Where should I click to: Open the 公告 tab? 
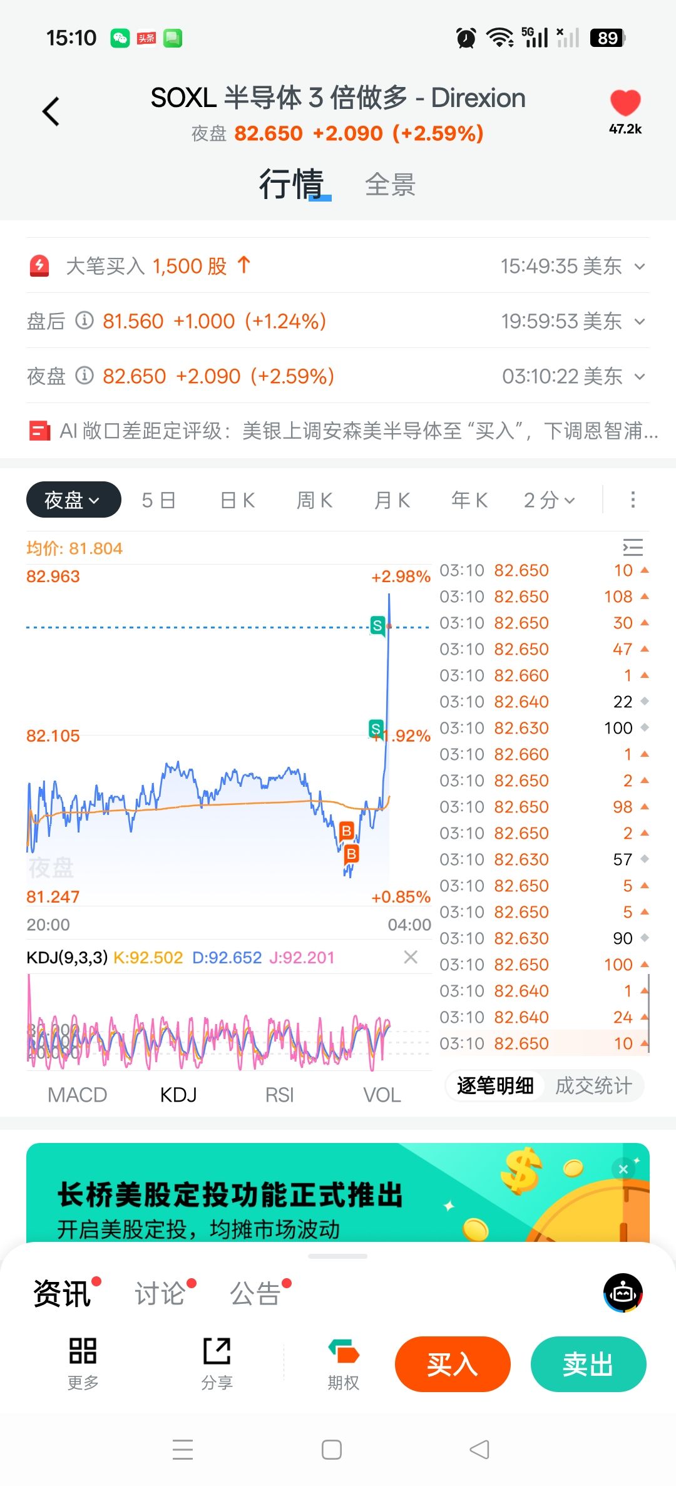[x=255, y=1293]
